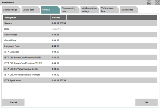The width and height of the screenshot is (160, 108).
Task: Switch to the Dealer data tab
Action: click(x=31, y=10)
